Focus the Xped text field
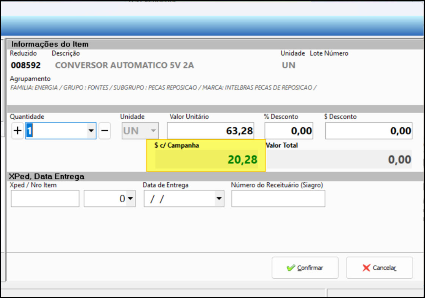 pos(45,198)
